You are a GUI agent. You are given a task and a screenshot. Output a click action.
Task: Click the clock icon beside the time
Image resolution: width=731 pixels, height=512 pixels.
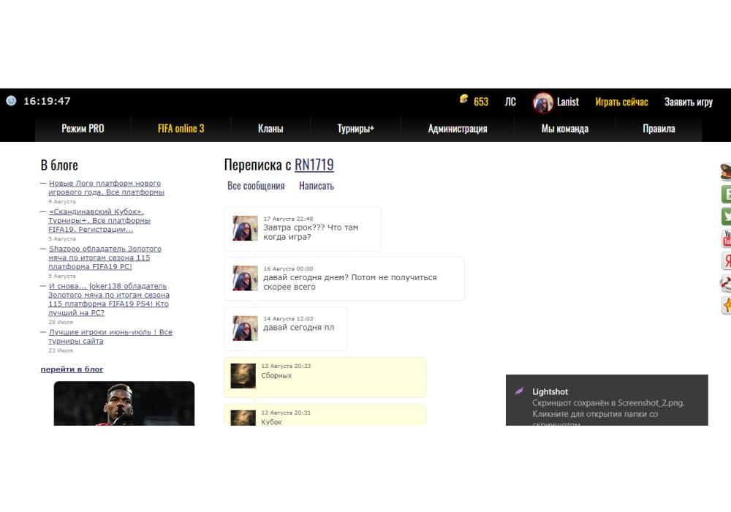(x=11, y=101)
